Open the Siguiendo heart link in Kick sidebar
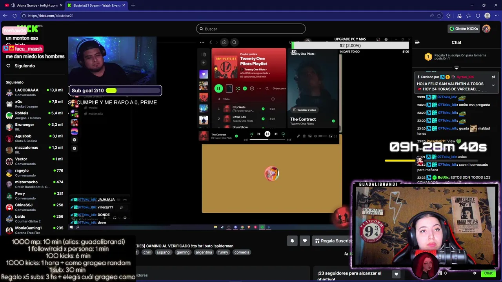 point(21,66)
